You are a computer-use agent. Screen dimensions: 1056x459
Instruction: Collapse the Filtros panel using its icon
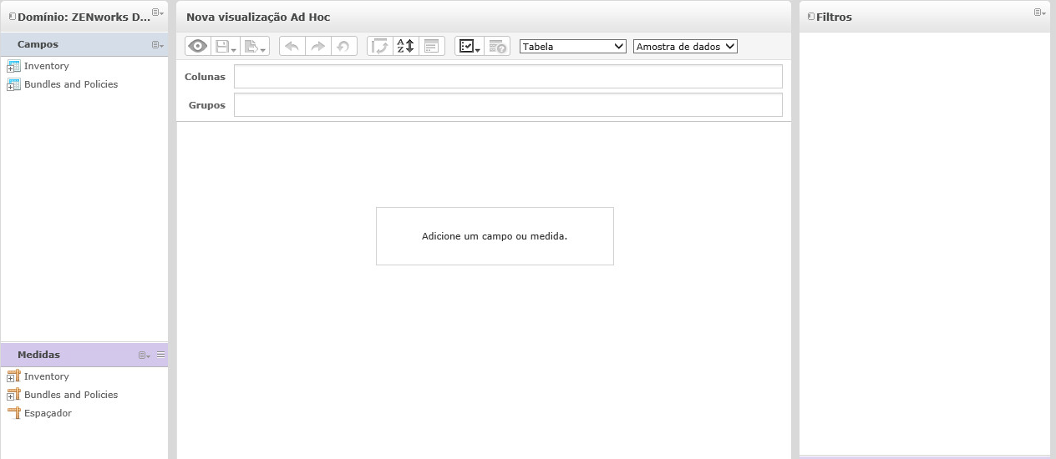(x=811, y=17)
